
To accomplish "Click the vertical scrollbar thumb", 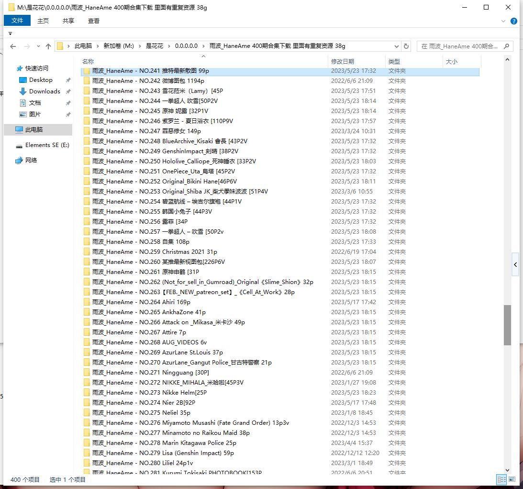I will (507, 325).
